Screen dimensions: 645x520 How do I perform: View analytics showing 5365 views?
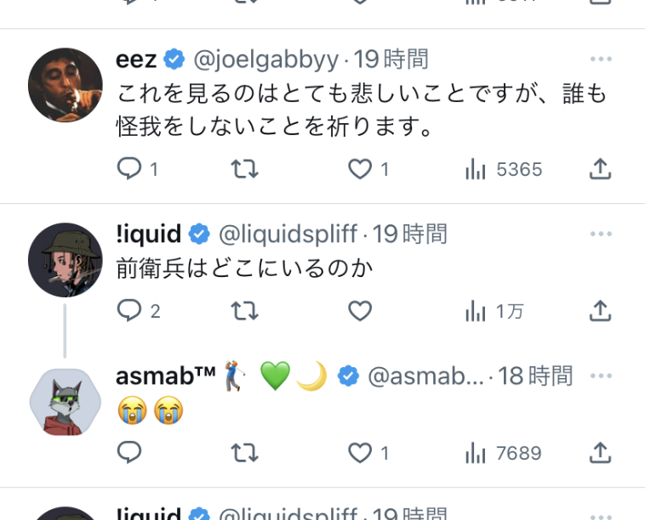pos(504,169)
